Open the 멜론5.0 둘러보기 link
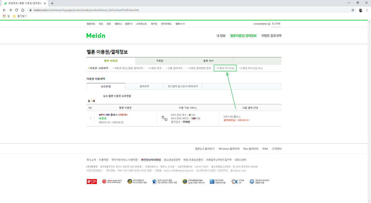371x203 pixels. 205,149
